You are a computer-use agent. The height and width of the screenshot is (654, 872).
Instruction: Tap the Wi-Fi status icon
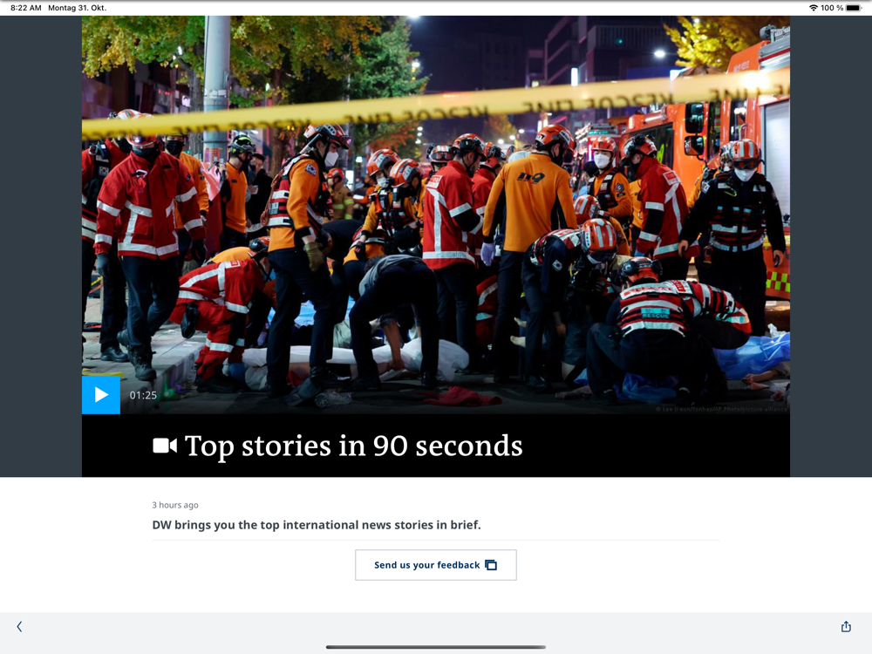pyautogui.click(x=813, y=8)
